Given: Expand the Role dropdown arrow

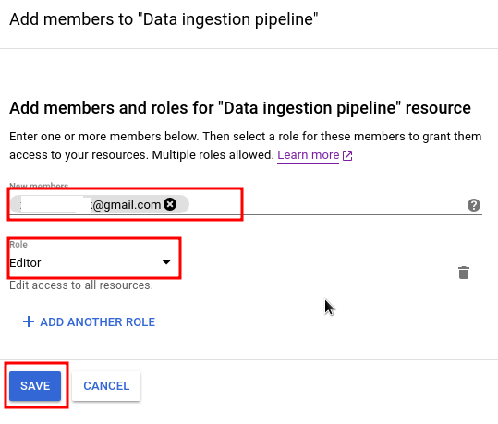Looking at the screenshot, I should click(x=166, y=262).
